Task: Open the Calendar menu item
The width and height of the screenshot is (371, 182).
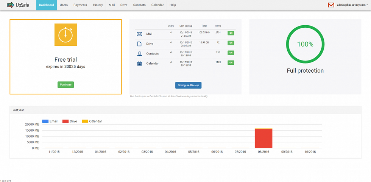Action: pos(157,5)
